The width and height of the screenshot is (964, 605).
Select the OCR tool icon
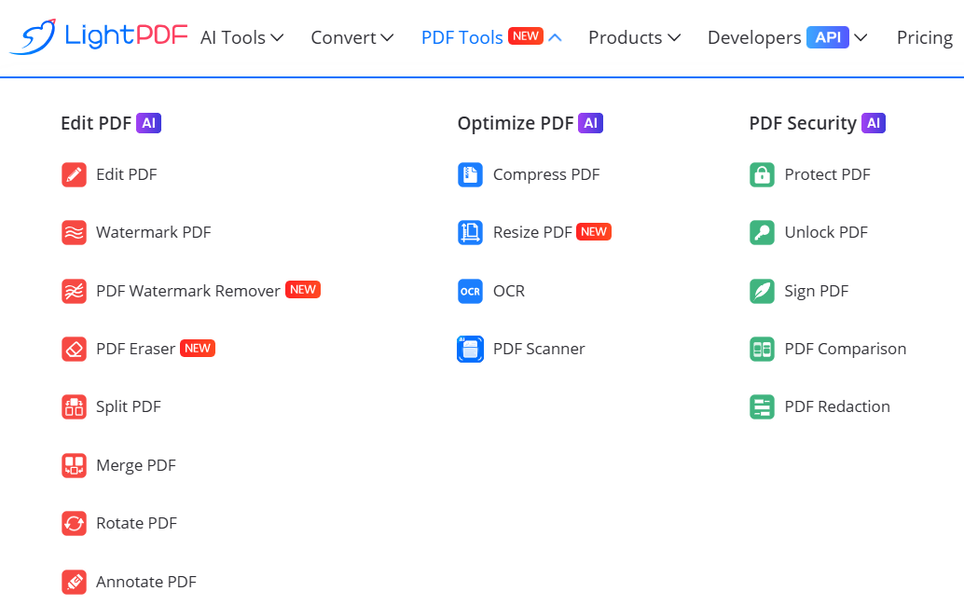tap(470, 290)
